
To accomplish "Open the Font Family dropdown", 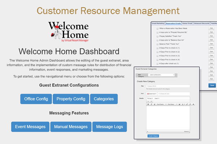I will pyautogui.click(x=161, y=104).
